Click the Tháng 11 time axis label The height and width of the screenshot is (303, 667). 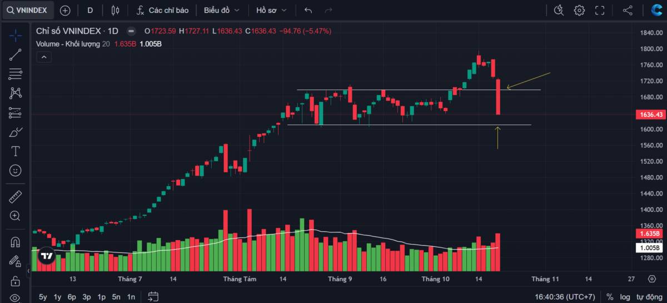545,279
